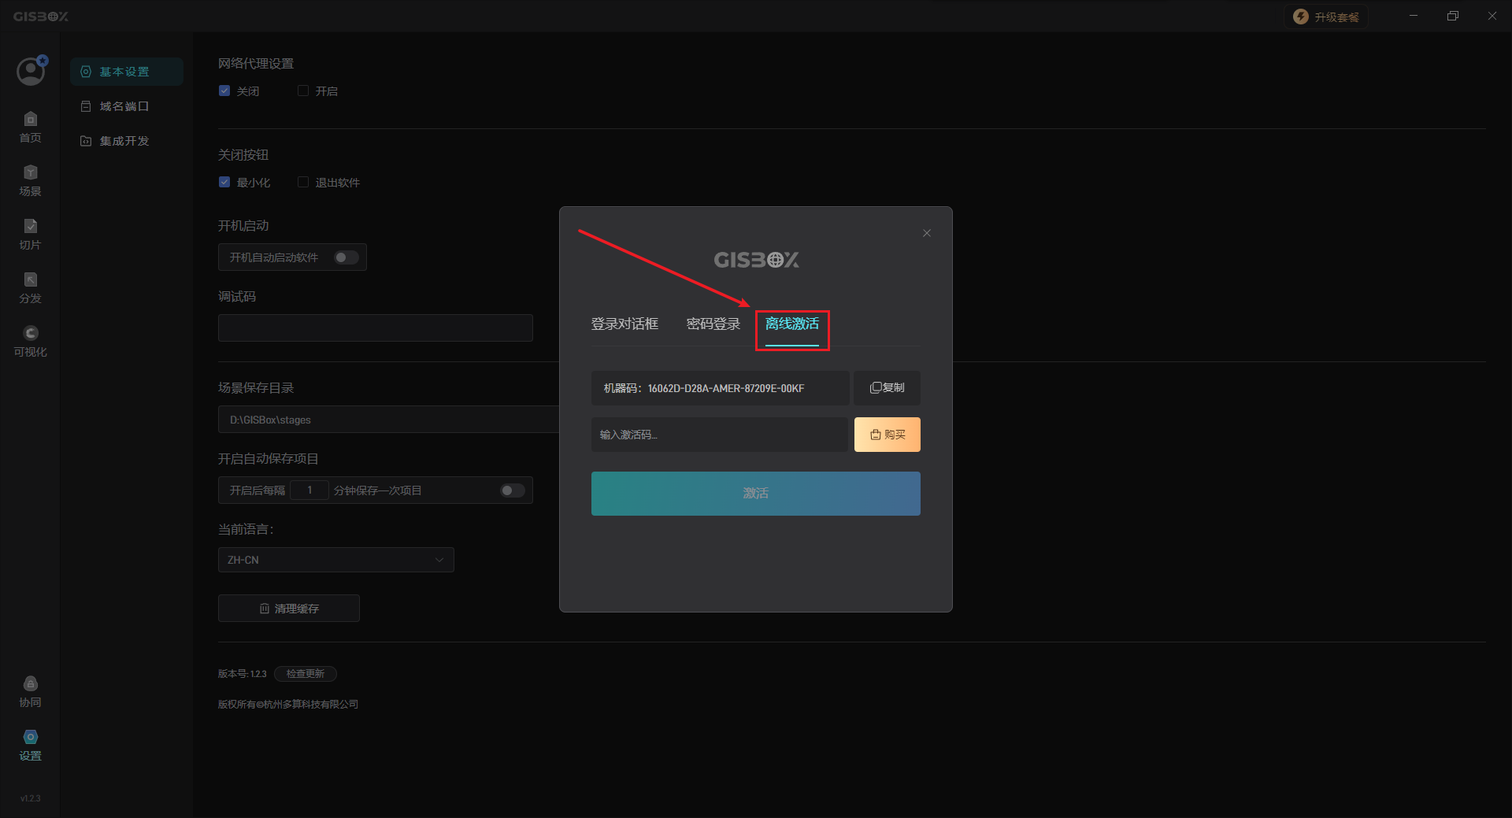Viewport: 1512px width, 818px height.
Task: Restore down the GISBox window
Action: pos(1453,16)
